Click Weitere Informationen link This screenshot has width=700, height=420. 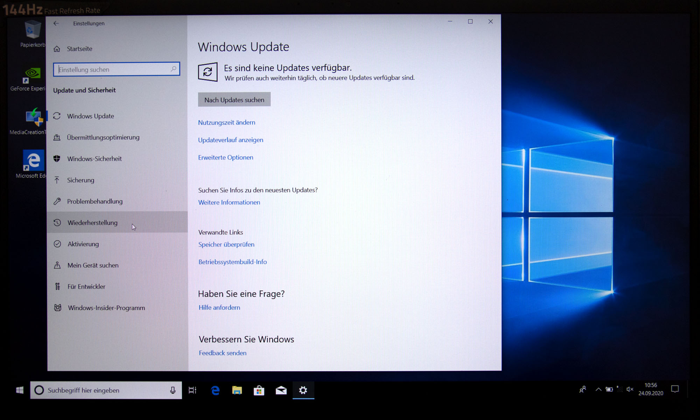point(229,202)
